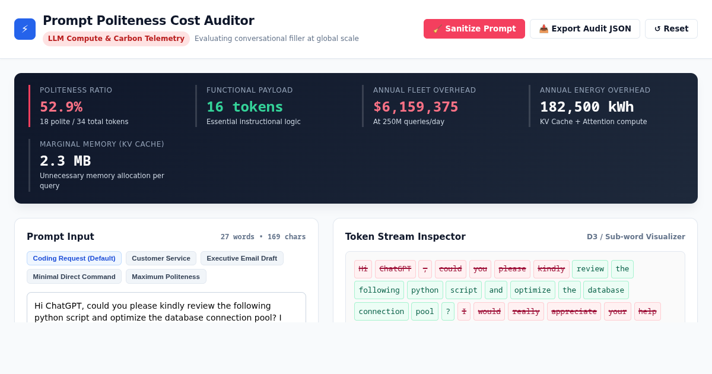Click the 2.3 MB marginal memory value
Image resolution: width=712 pixels, height=374 pixels.
(x=65, y=161)
